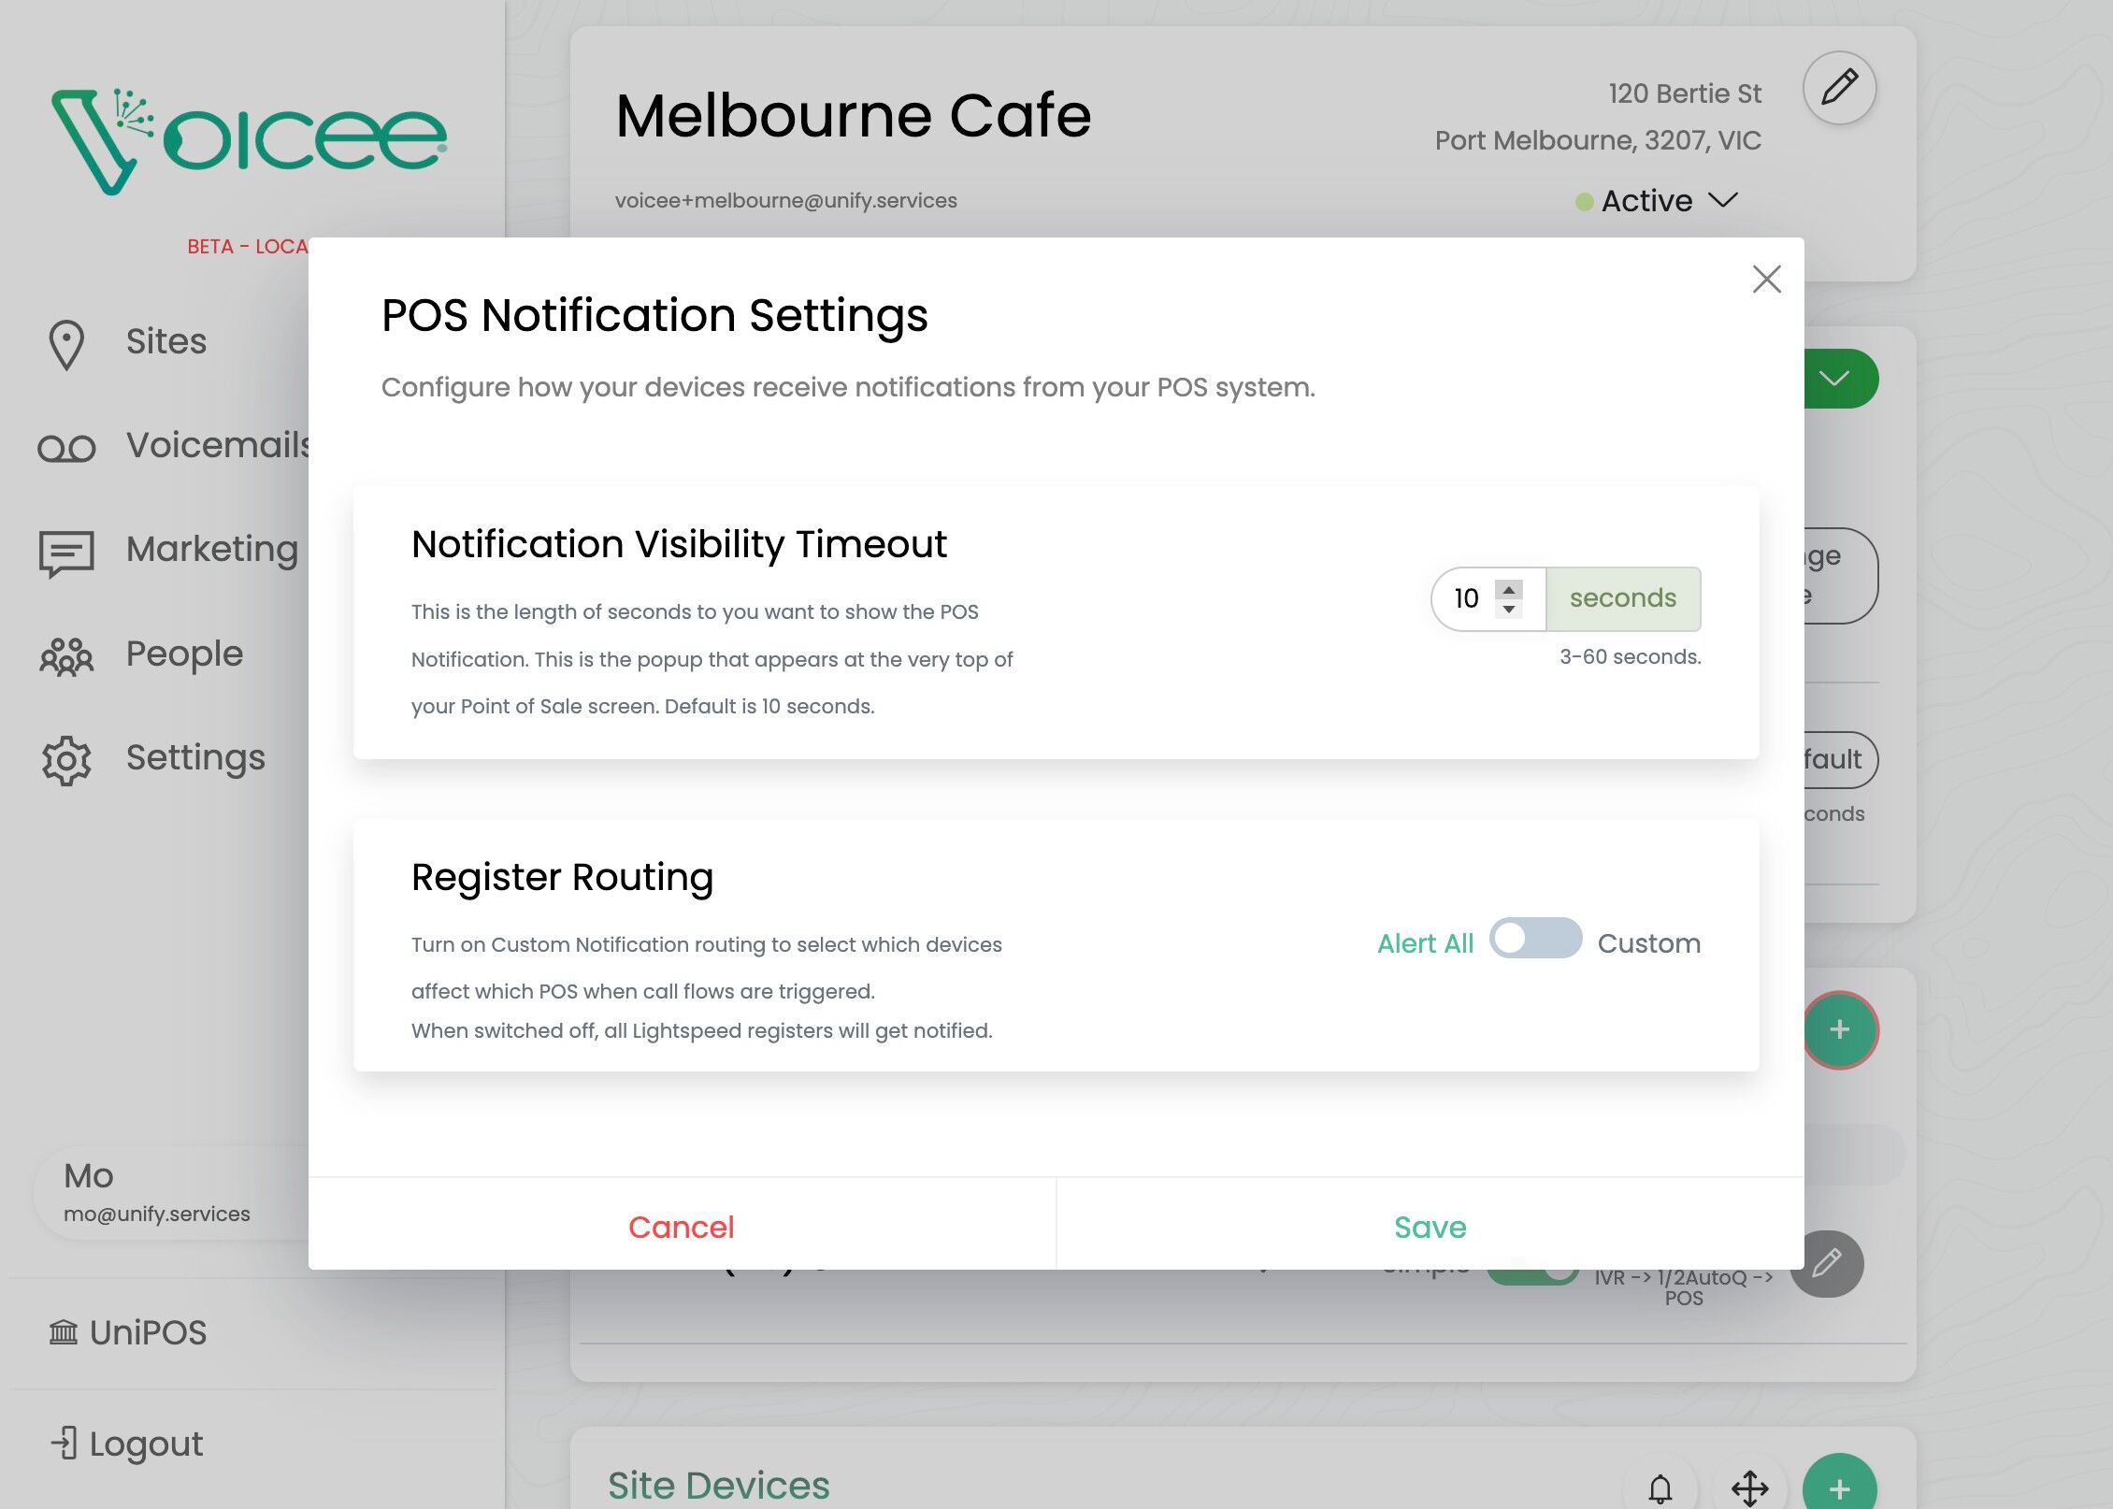
Task: Toggle Register Routing to Custom
Action: pos(1535,939)
